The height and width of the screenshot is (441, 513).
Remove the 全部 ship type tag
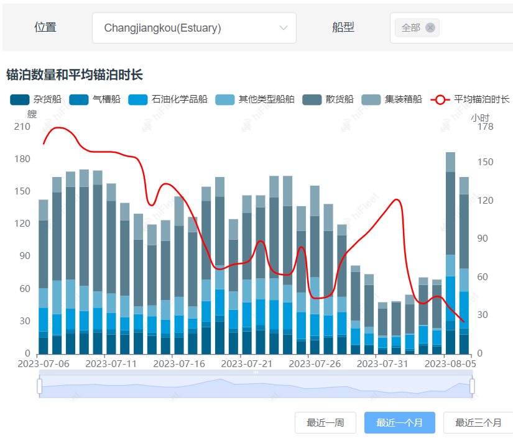point(430,28)
